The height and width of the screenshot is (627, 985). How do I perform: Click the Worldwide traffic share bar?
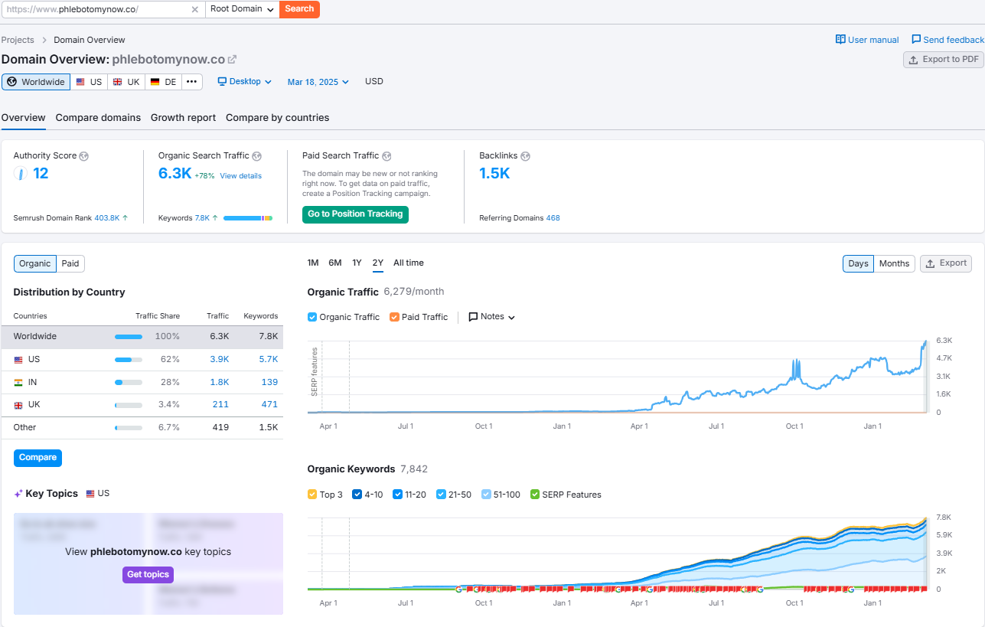(129, 337)
